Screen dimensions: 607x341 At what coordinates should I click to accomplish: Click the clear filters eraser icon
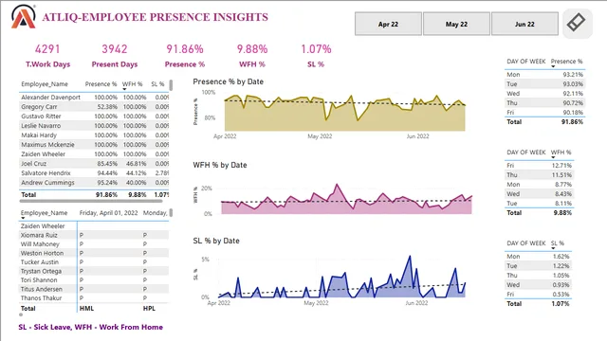pyautogui.click(x=576, y=23)
